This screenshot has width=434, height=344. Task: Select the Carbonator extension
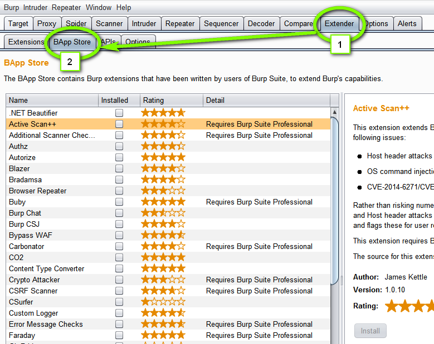tap(168, 246)
